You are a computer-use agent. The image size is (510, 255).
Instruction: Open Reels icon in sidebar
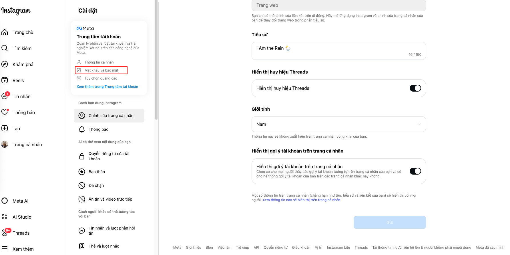pos(5,80)
